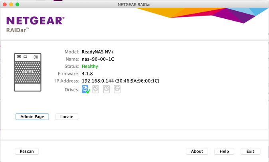The height and width of the screenshot is (162, 269).
Task: Select the second empty drive slot icon
Action: (96, 90)
